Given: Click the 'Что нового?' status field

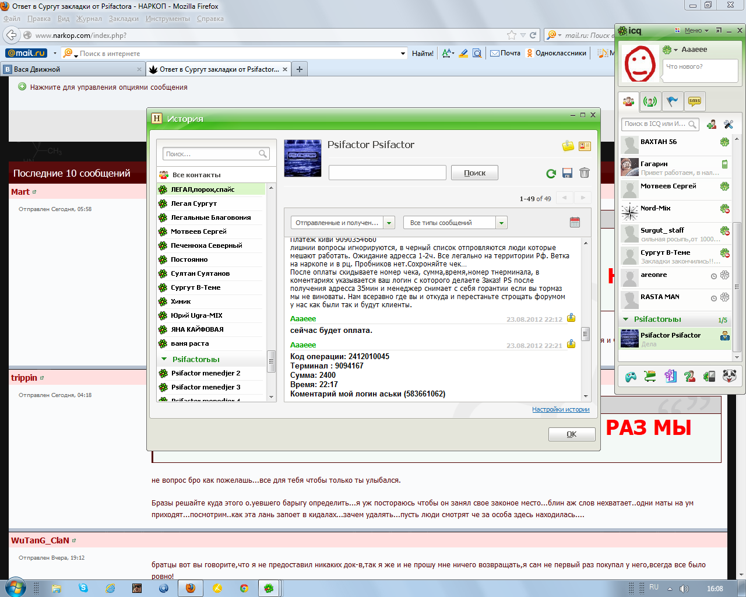Looking at the screenshot, I should point(701,70).
